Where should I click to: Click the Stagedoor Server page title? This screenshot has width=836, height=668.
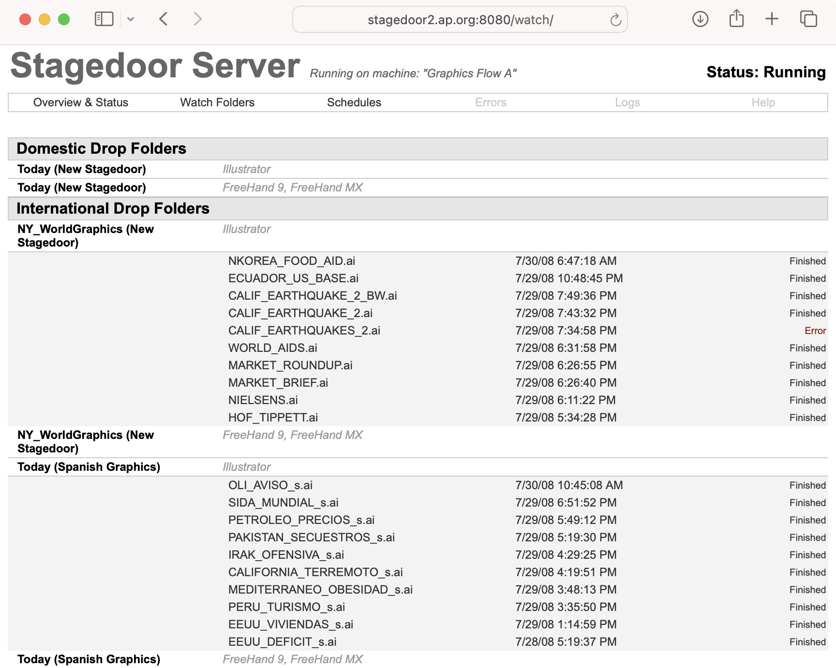point(155,66)
